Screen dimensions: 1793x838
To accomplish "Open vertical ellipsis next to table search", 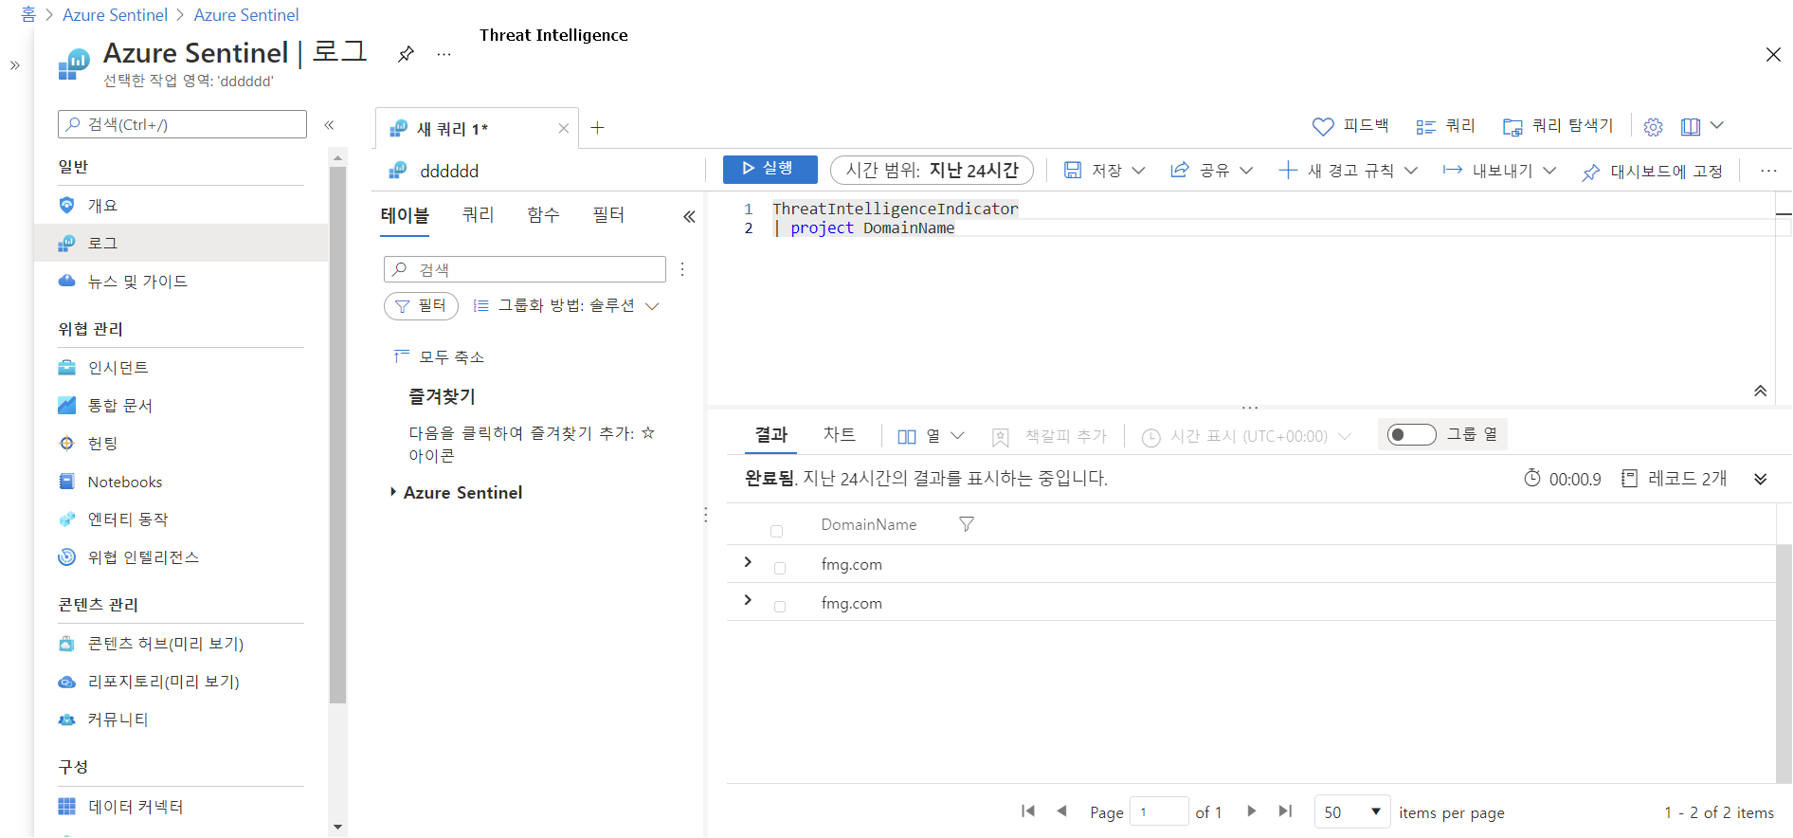I will point(682,269).
